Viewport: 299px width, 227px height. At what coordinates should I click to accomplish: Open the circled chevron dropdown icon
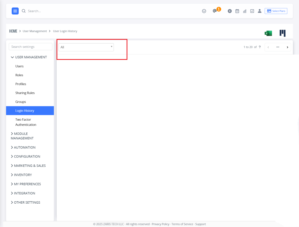click(204, 11)
